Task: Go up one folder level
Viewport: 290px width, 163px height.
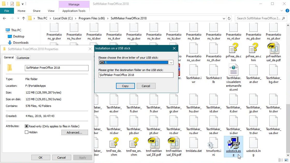Action: [24, 18]
